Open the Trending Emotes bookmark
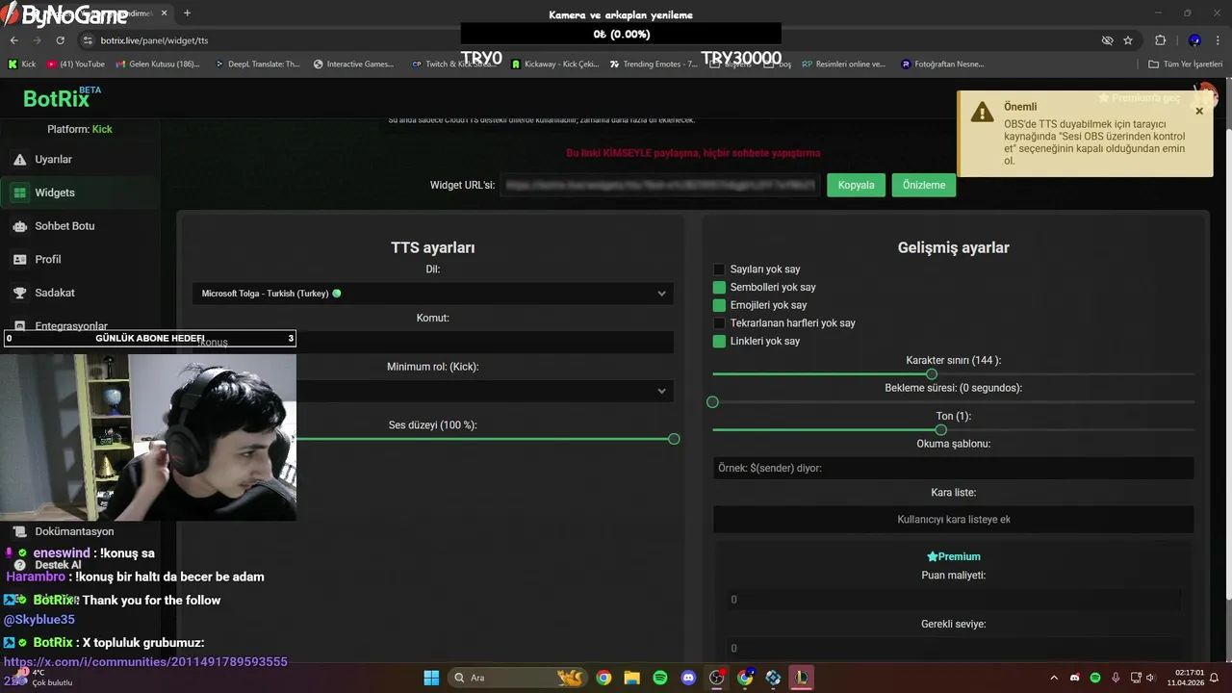The image size is (1232, 693). pyautogui.click(x=654, y=64)
